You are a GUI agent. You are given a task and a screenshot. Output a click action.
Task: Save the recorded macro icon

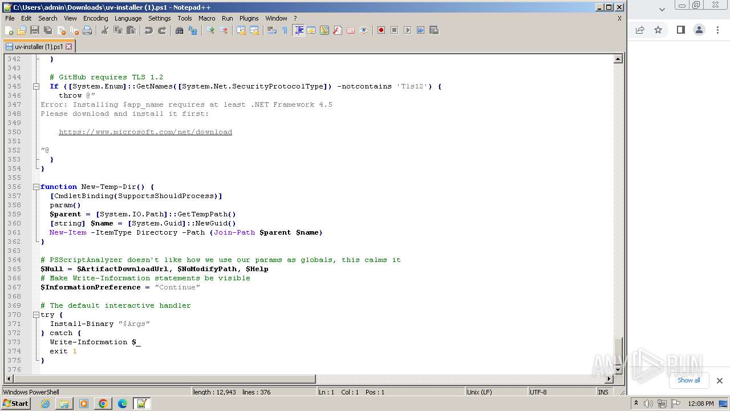tap(434, 30)
